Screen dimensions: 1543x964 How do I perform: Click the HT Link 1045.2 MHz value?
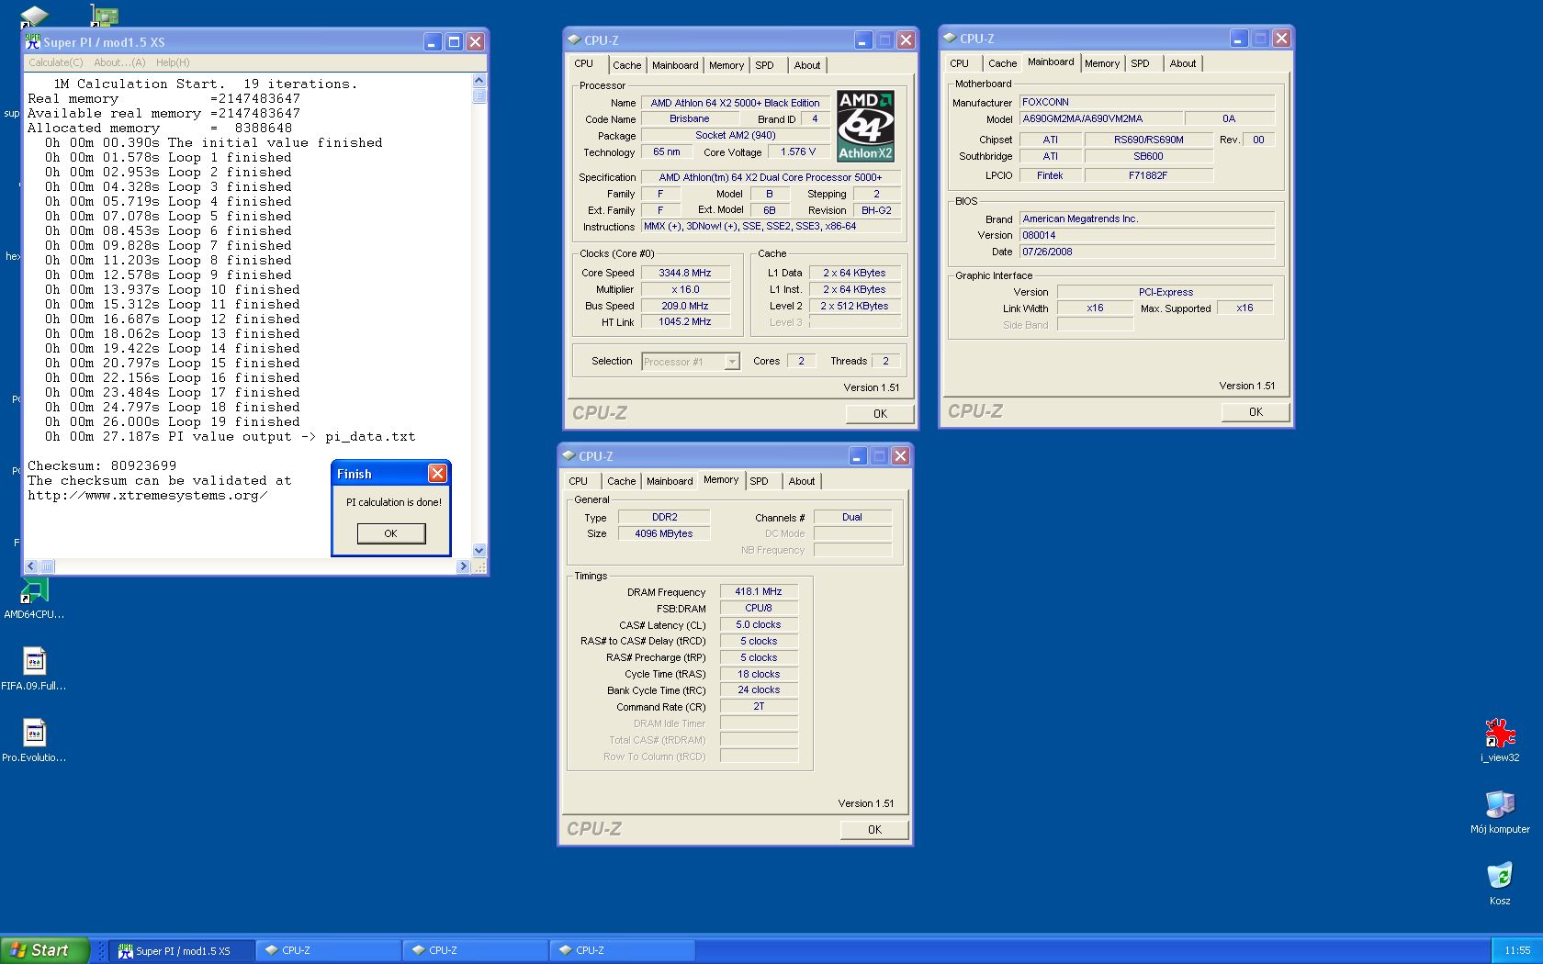[x=685, y=322]
